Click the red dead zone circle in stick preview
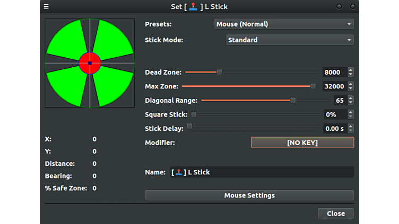 point(85,60)
